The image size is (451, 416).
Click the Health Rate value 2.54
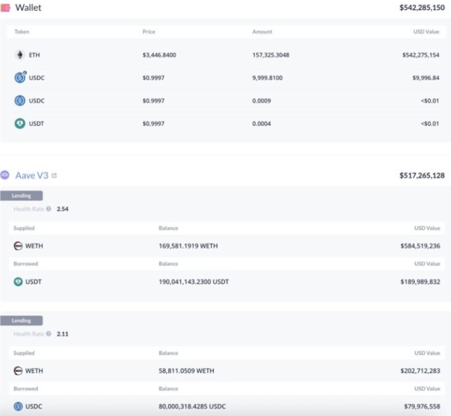pos(63,209)
